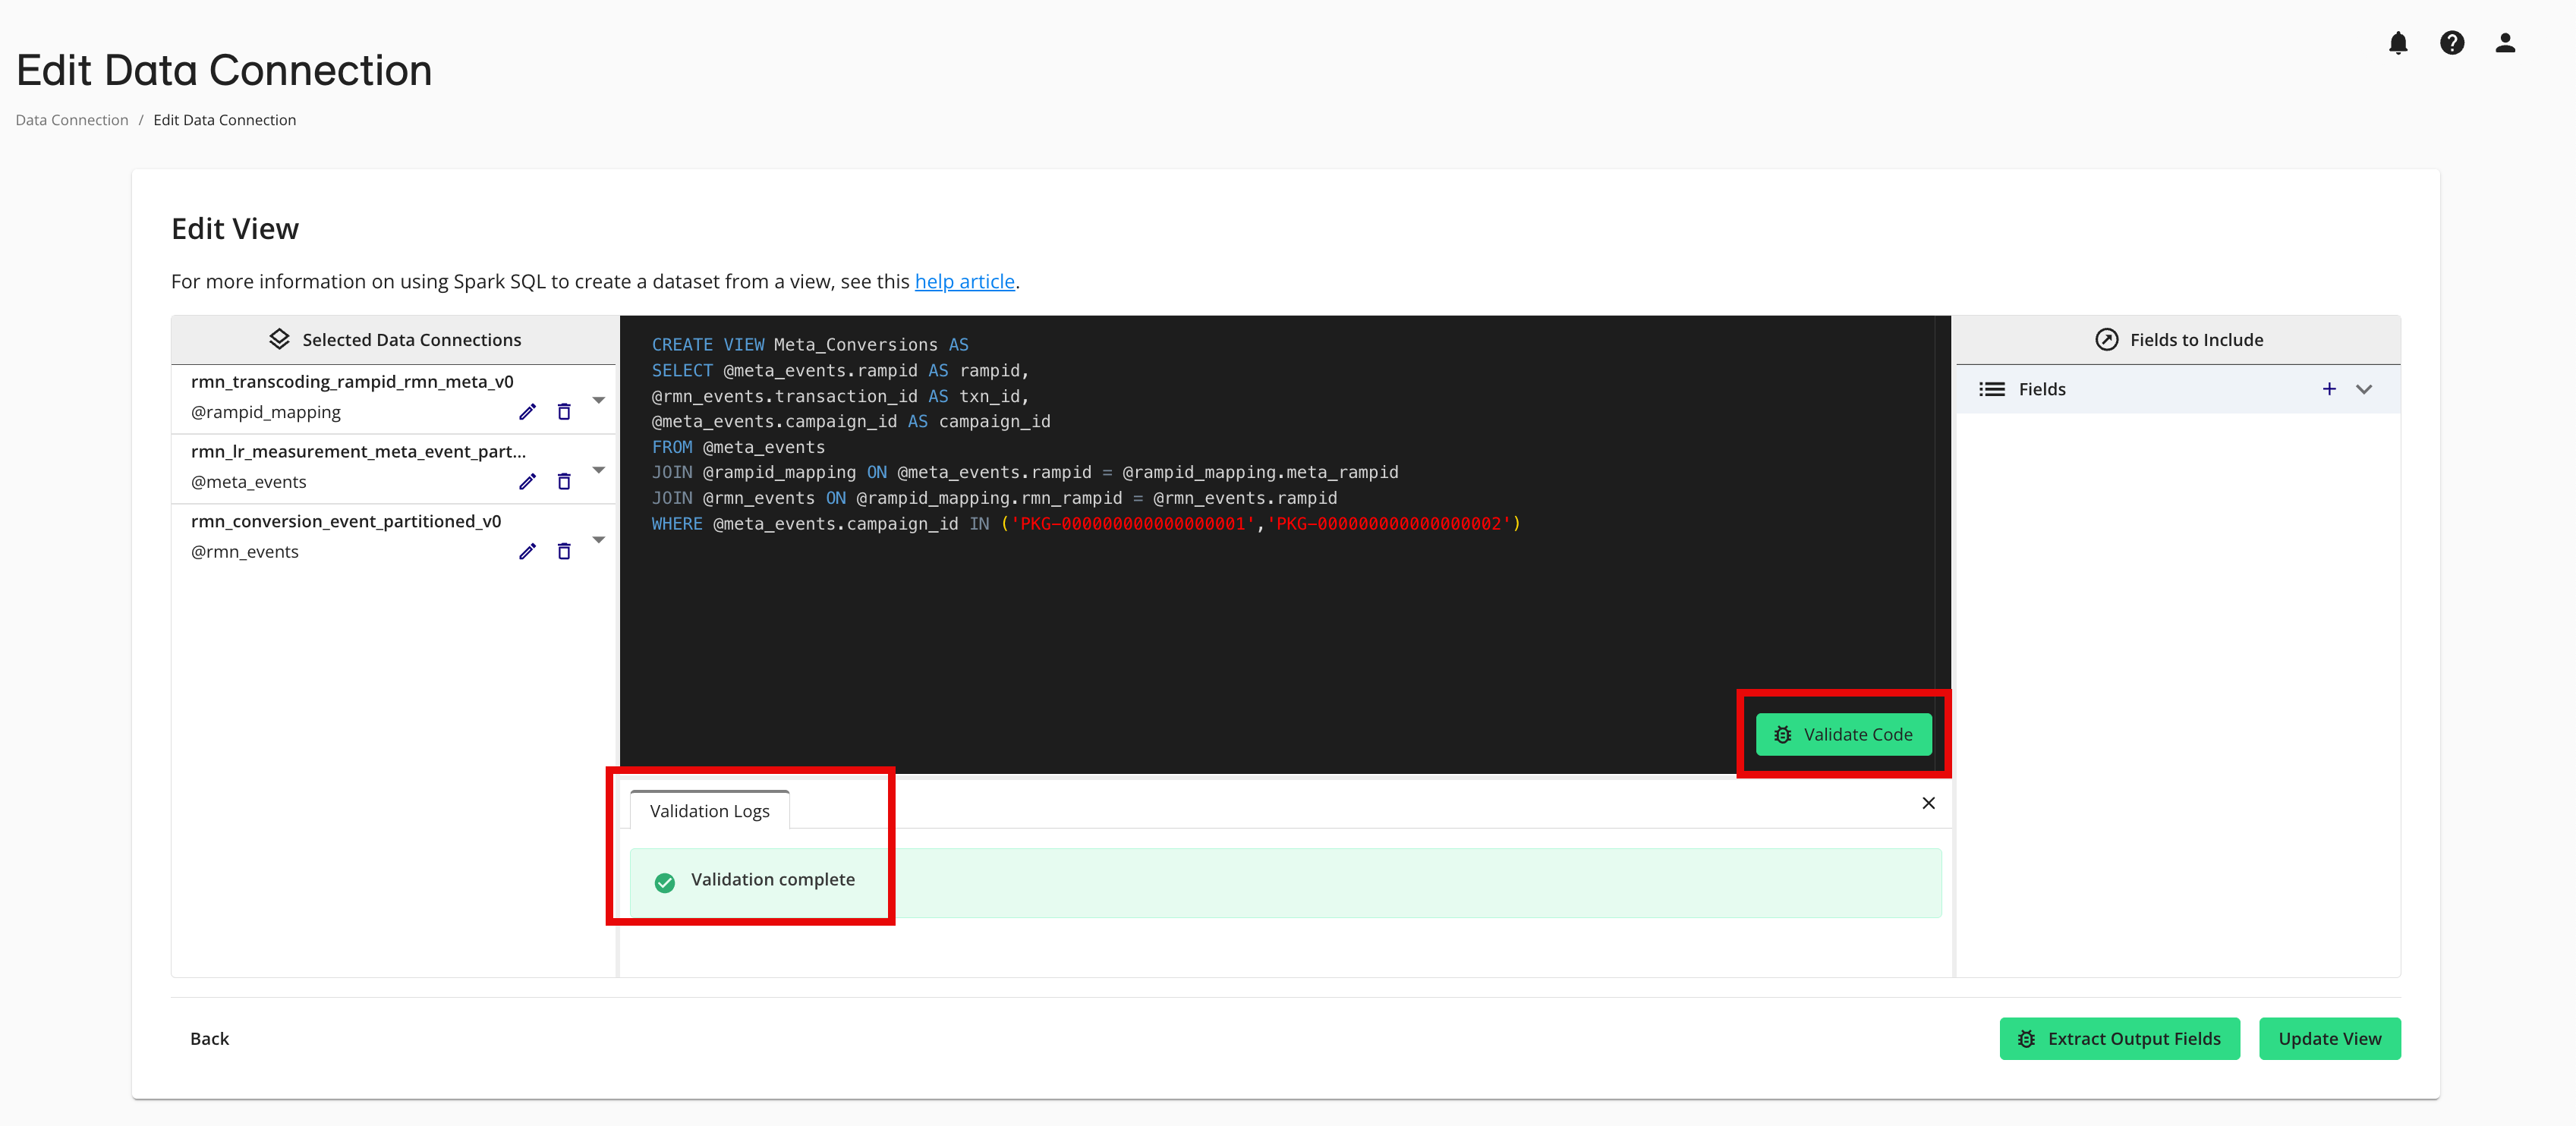Screen dimensions: 2576x1126
Task: Click the Fields list icon
Action: 1992,389
